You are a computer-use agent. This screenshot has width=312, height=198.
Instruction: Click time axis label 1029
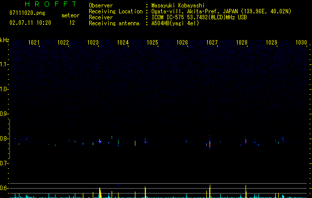coord(271,43)
